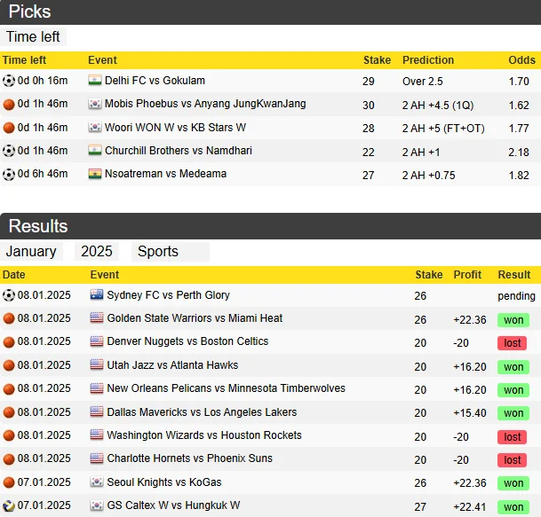
Task: Click the USA flag next to Denver Nuggets
Action: pos(97,342)
